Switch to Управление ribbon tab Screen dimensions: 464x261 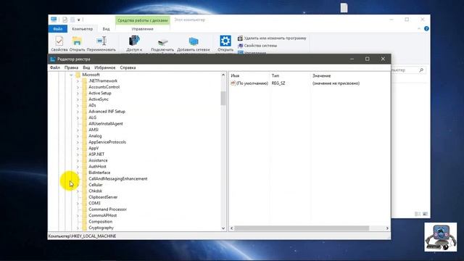pos(142,29)
